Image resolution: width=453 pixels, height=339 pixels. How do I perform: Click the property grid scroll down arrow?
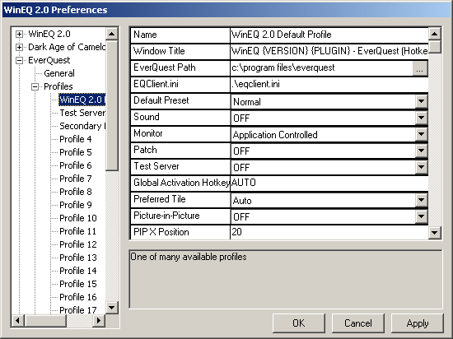434,233
